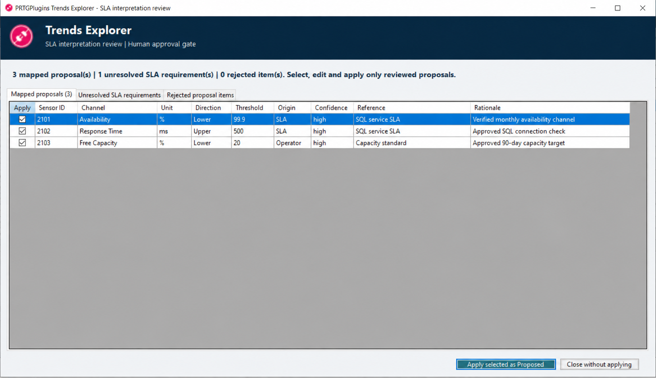Click Apply selected as Proposed button
This screenshot has height=378, width=656.
point(506,364)
